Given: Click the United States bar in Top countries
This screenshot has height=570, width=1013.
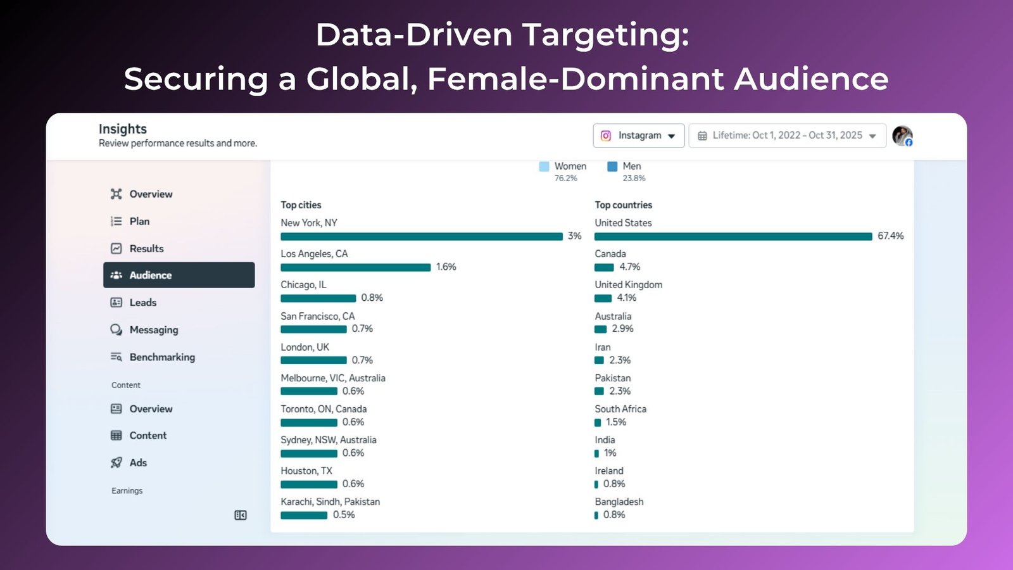Looking at the screenshot, I should coord(733,236).
